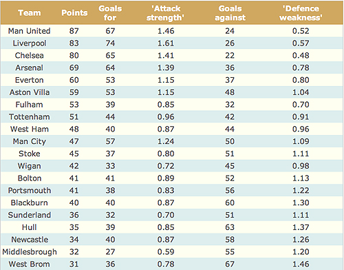Select the Middlesbrough team name

tap(30, 252)
